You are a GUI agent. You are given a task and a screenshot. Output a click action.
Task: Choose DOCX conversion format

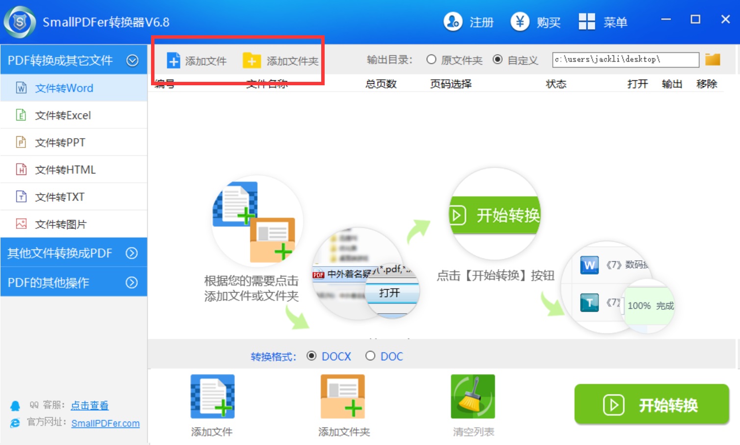329,356
